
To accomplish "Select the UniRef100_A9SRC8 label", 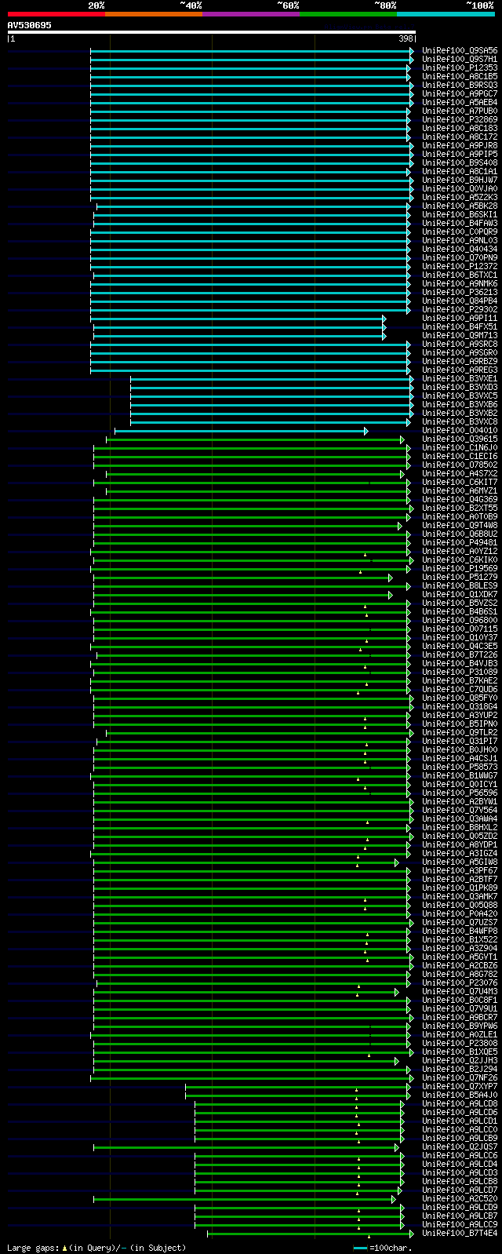I will [x=460, y=344].
